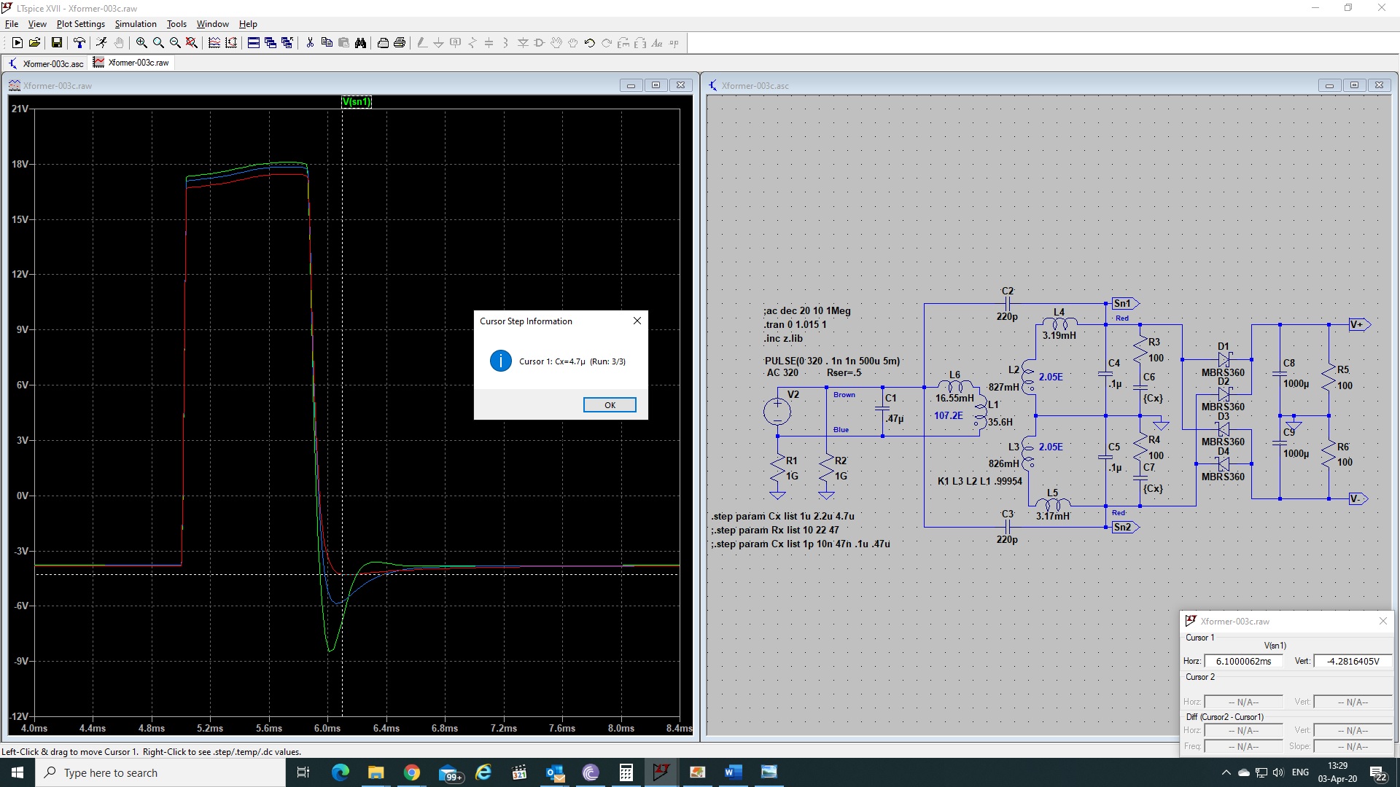Image resolution: width=1400 pixels, height=787 pixels.
Task: Run the simulation with the running man icon
Action: click(x=101, y=43)
